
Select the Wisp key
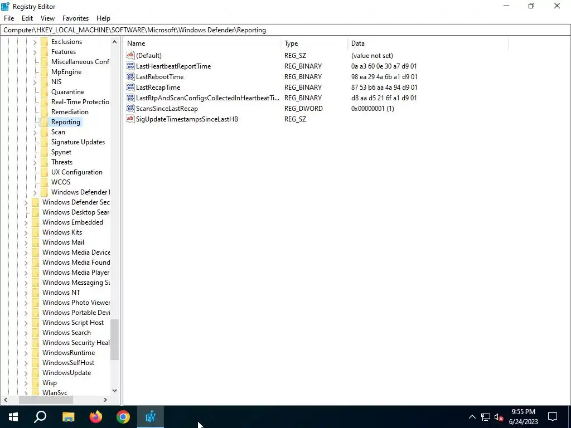(x=50, y=382)
